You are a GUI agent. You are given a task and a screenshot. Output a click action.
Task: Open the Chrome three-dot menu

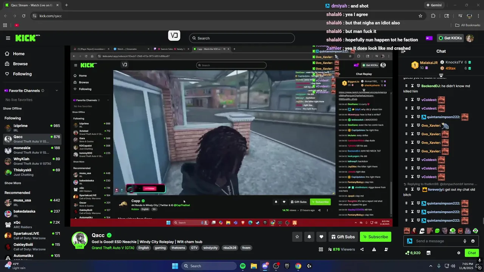tap(478, 16)
